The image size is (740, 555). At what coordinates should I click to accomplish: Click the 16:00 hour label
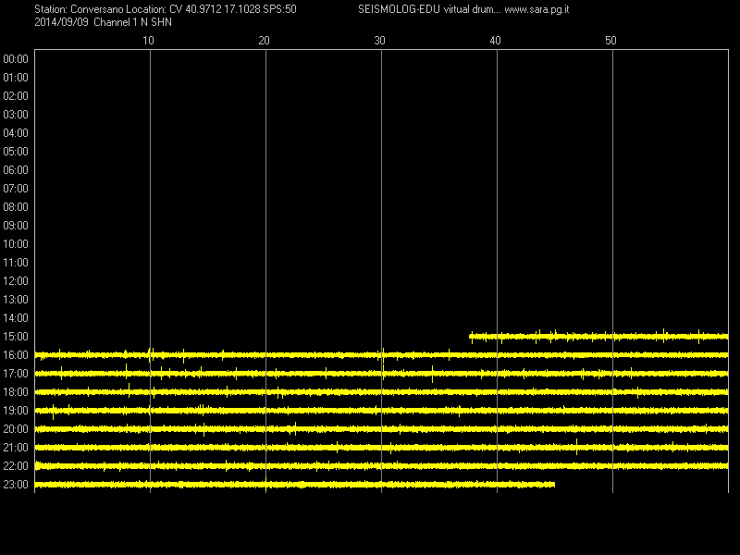click(16, 355)
